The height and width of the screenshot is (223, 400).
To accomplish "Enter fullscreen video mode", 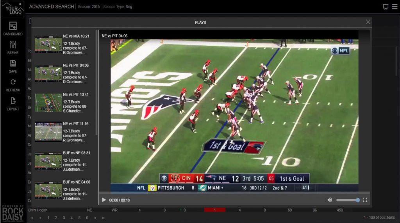I will click(365, 200).
